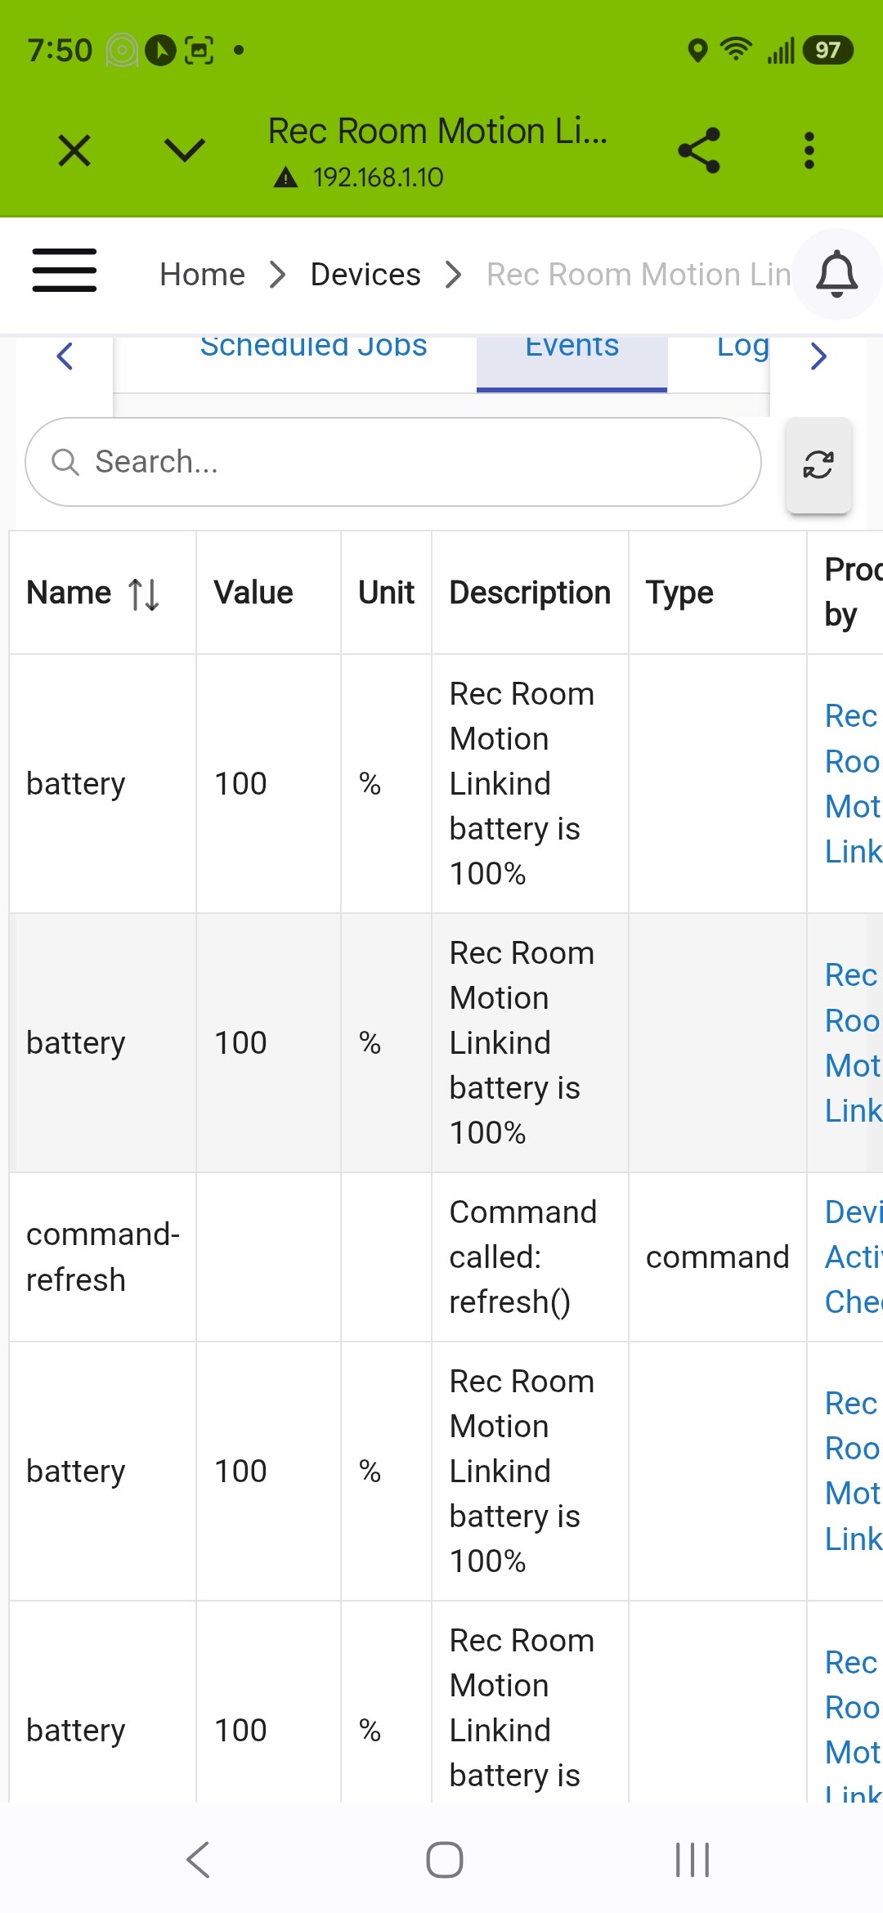Close the browser tab with the X icon
This screenshot has height=1913, width=883.
74,150
